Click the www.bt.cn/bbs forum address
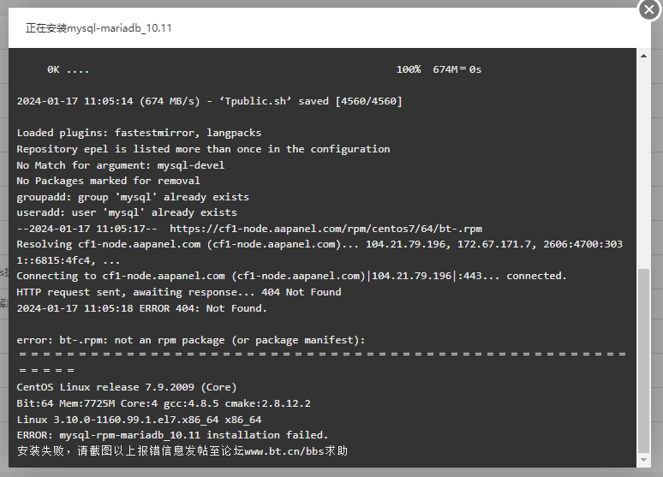 pyautogui.click(x=284, y=451)
